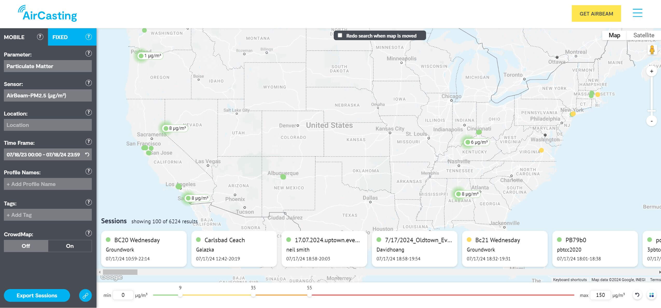
Task: Open Bc21 Wednesday session card
Action: (505, 249)
